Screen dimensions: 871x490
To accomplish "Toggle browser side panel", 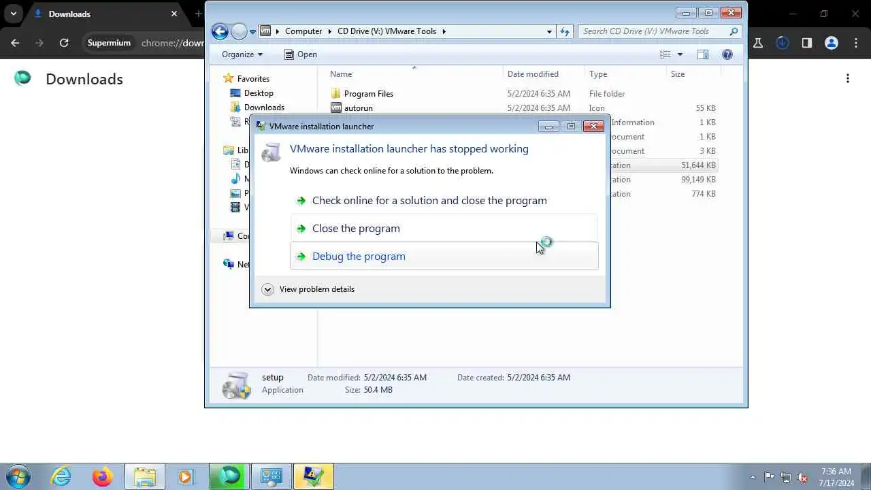I will (x=807, y=43).
